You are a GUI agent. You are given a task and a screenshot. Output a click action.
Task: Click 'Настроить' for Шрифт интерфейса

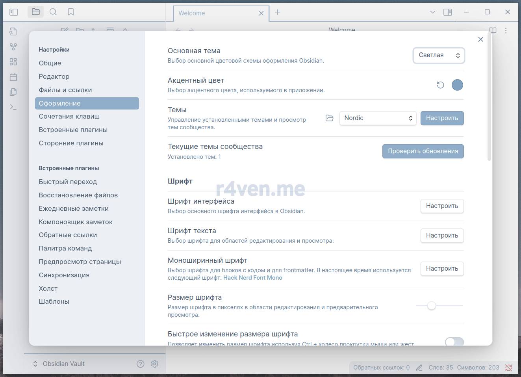point(442,206)
